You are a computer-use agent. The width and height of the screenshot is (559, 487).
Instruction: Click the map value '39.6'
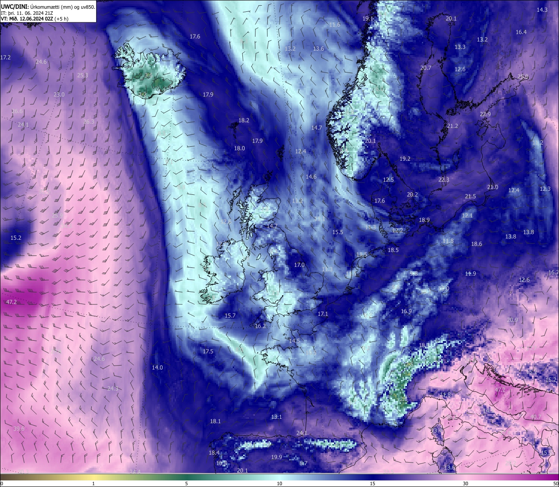click(19, 428)
